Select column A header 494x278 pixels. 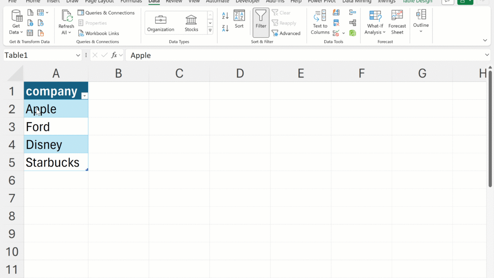(x=56, y=73)
